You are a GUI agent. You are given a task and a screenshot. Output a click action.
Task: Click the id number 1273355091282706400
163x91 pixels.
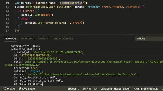point(35,55)
